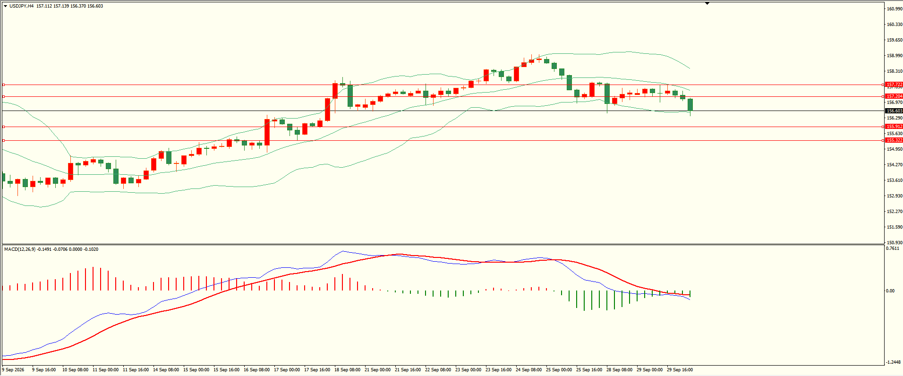Click the dropdown triangle beside USDJPY,H4 title
The height and width of the screenshot is (376, 903).
[x=5, y=6]
